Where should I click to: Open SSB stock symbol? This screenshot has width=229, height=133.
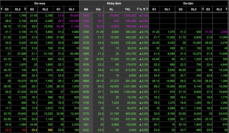[x=86, y=32]
